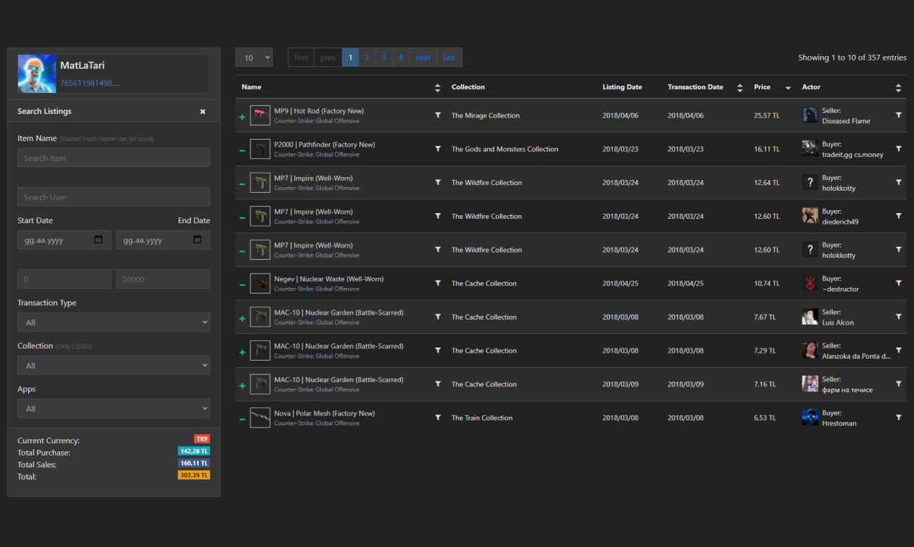The image size is (914, 547).
Task: Sort table by Name column arrows
Action: click(438, 87)
